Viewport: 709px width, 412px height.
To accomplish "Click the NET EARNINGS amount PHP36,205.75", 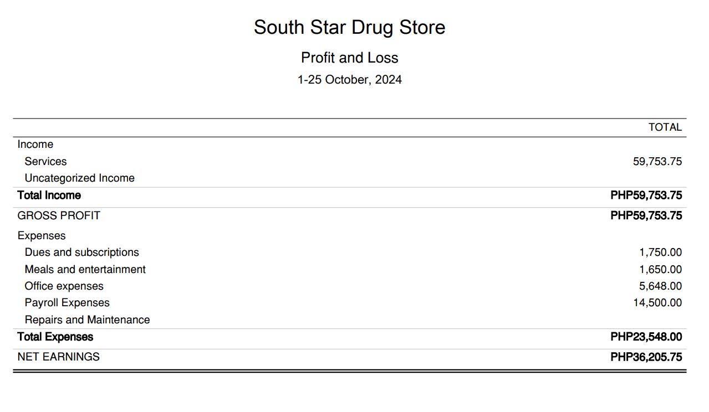I will [x=646, y=357].
